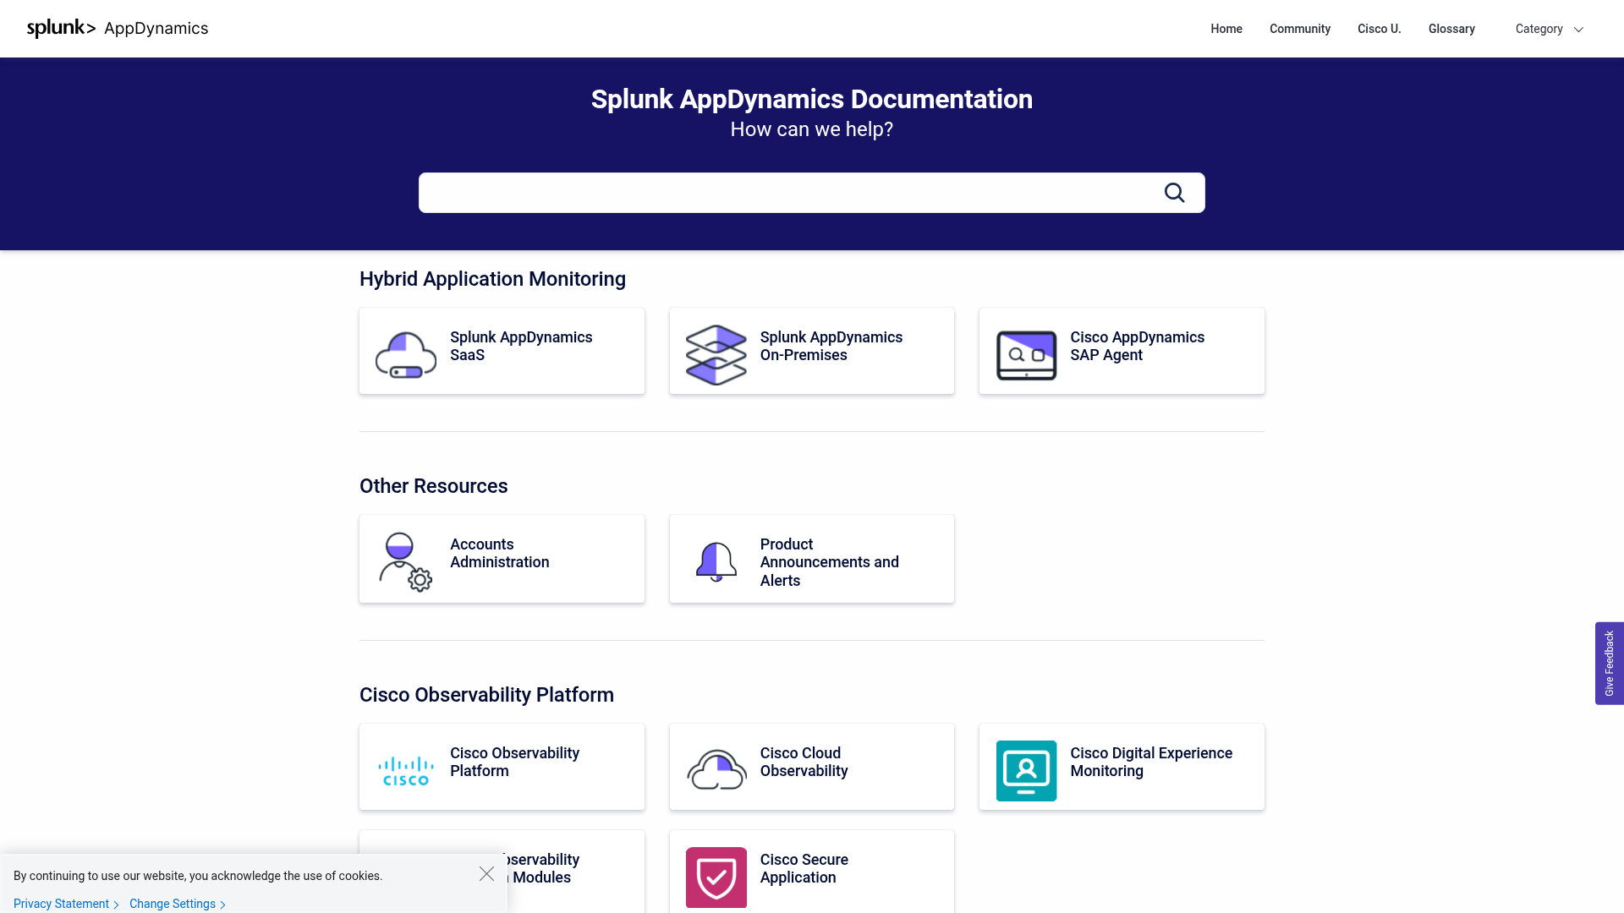This screenshot has width=1624, height=913.
Task: Click the Product Announcements bell icon
Action: pos(716,559)
